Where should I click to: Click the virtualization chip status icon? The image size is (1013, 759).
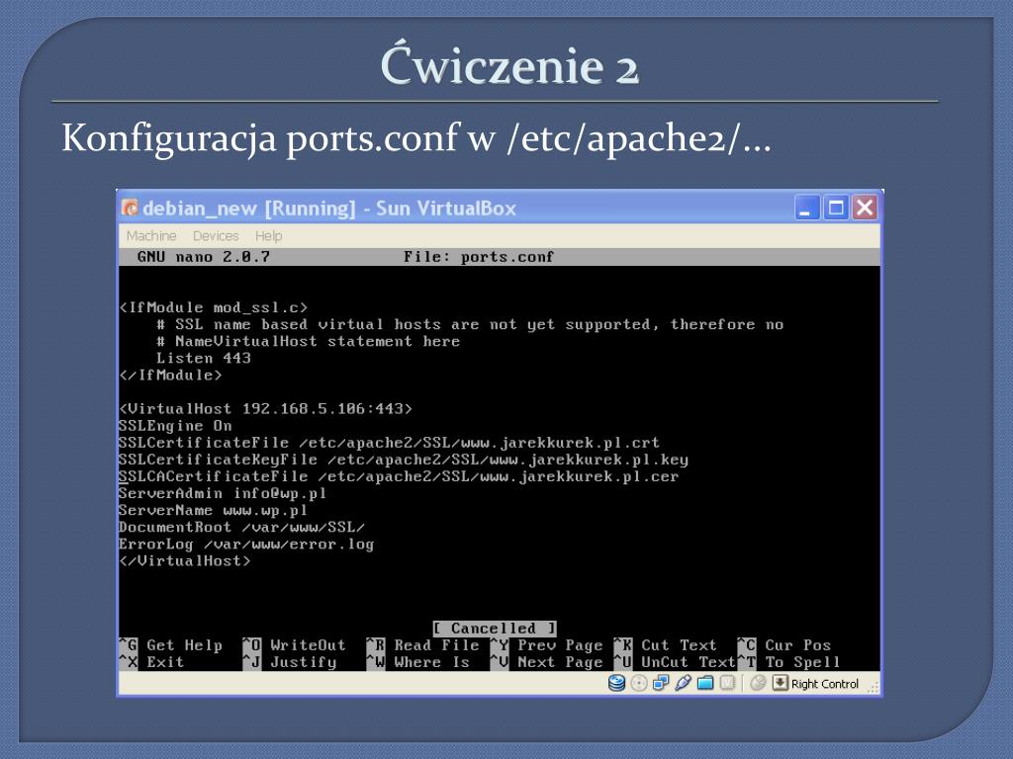click(727, 683)
